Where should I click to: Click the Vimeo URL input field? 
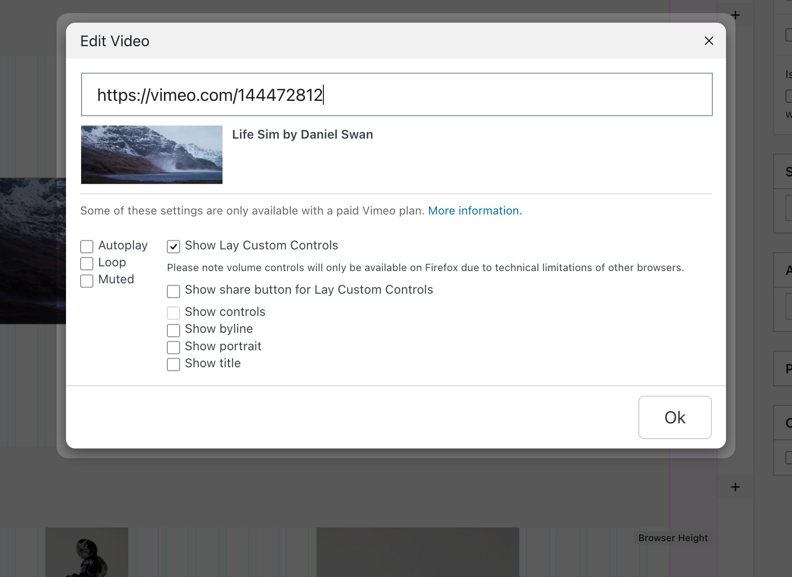click(x=396, y=94)
